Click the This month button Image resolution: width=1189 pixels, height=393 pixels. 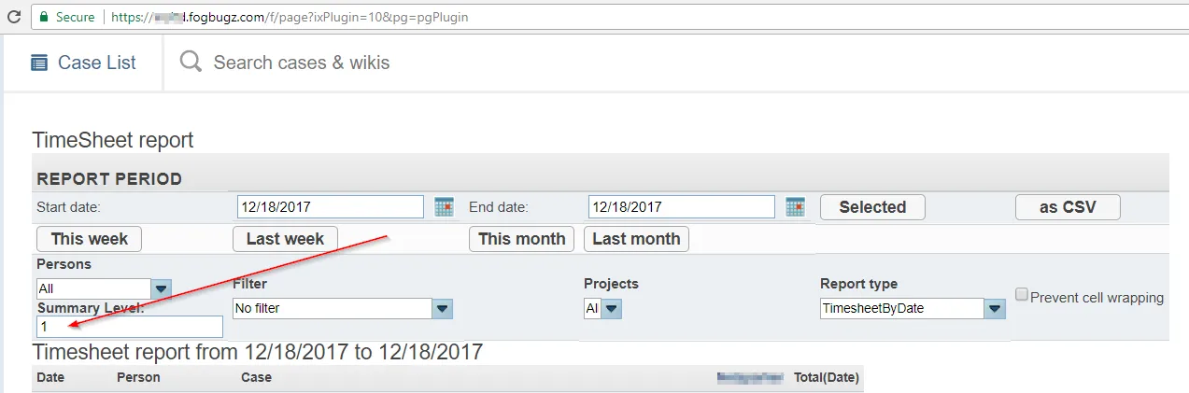pyautogui.click(x=521, y=239)
